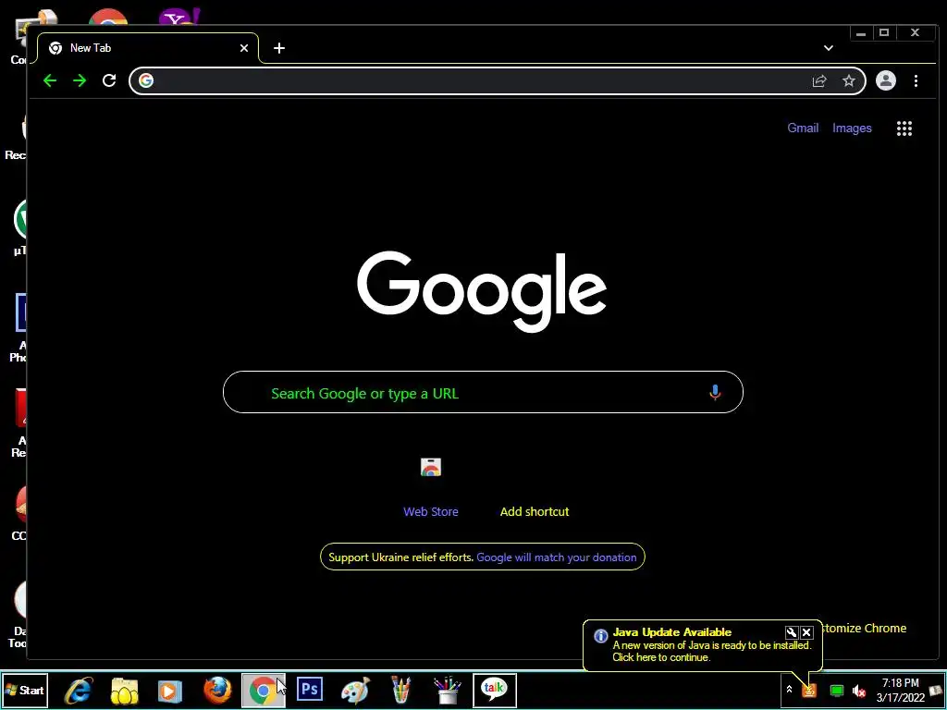Open the clock showing 7:18 PM
The width and height of the screenshot is (947, 710).
pos(900,690)
